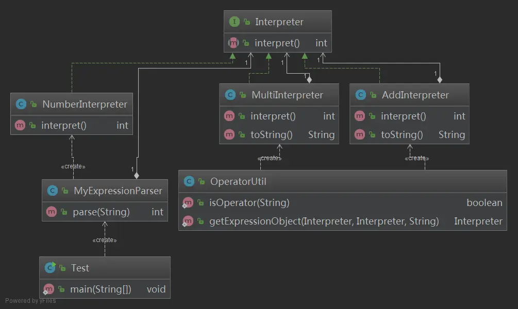This screenshot has width=518, height=309.
Task: Select the method icon of NumberInterpreter's interpret()
Action: (20, 126)
